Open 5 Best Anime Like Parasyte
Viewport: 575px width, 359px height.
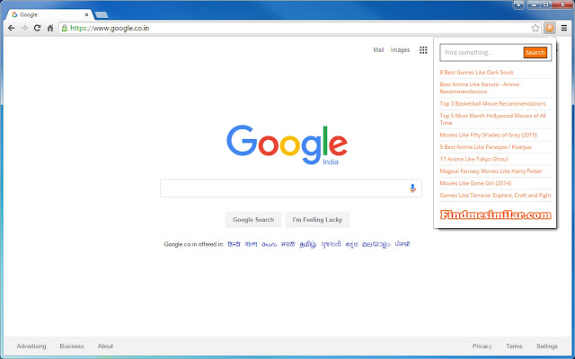tap(485, 147)
